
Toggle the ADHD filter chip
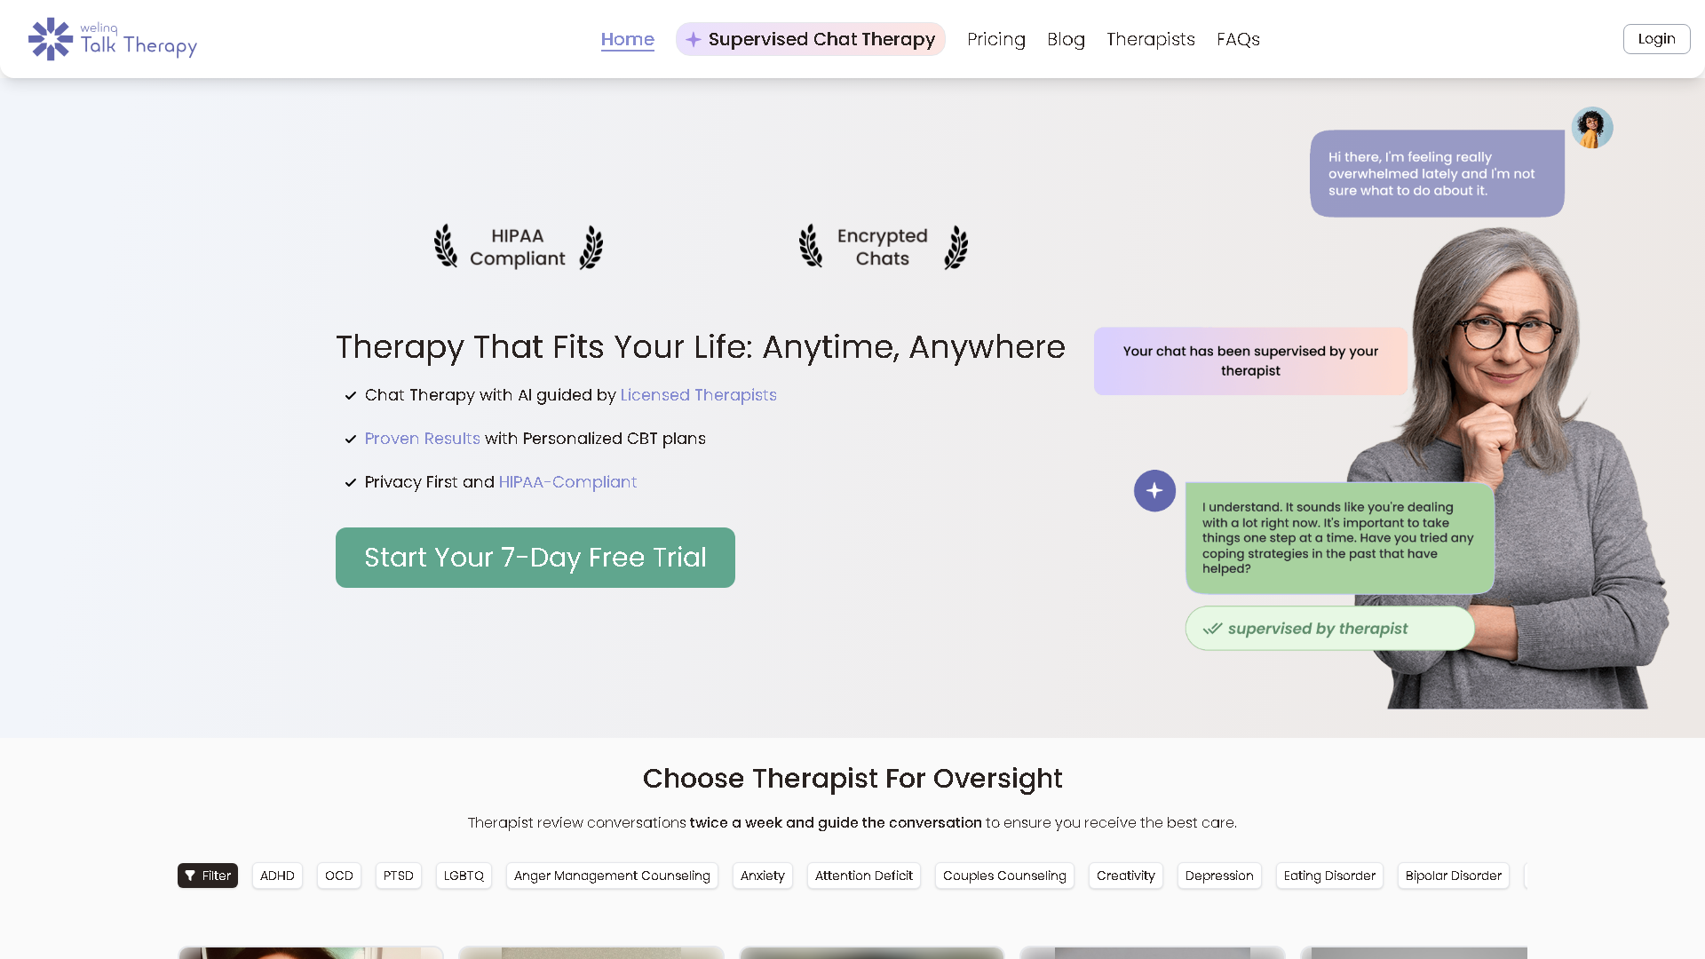(x=277, y=876)
